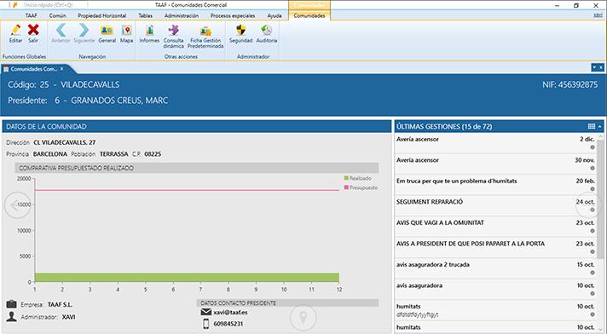Screen dimensions: 607x334
Task: Open 'avis asaguradora 2 trucada' entry
Action: [496, 268]
